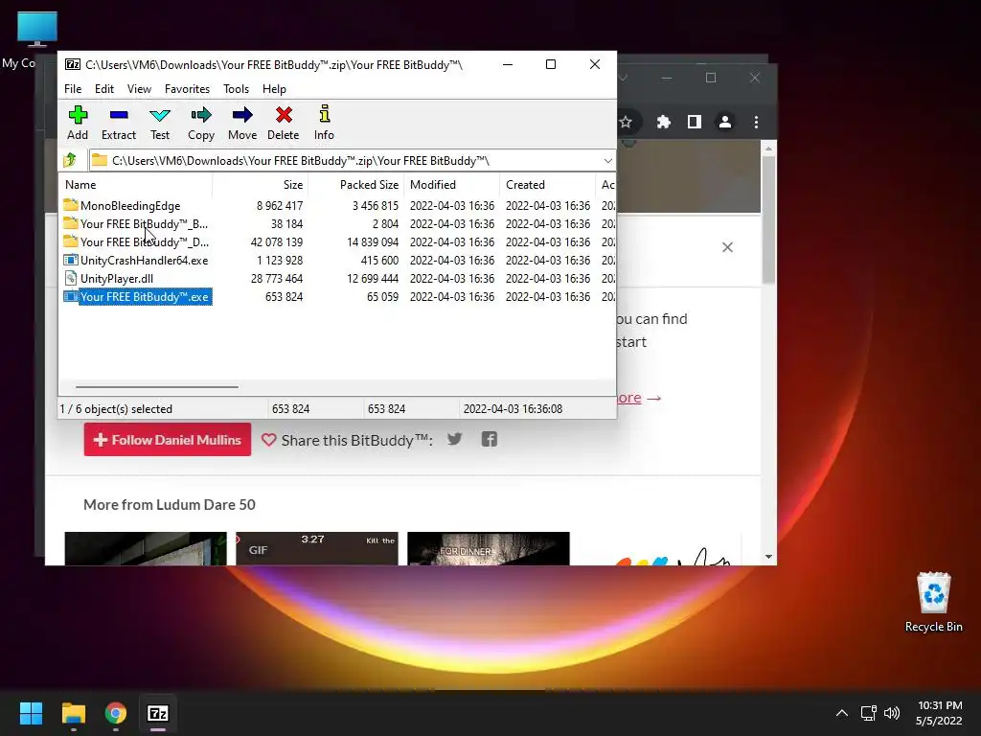Open the Favorites menu
This screenshot has height=736, width=981.
(187, 89)
